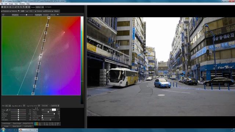235x132 pixels.
Task: Click the Whites slider handle
Action: pyautogui.click(x=54, y=114)
